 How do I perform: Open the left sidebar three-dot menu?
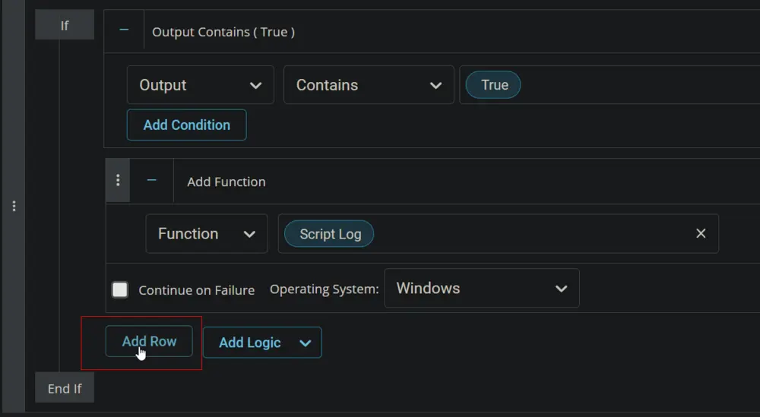pyautogui.click(x=14, y=207)
